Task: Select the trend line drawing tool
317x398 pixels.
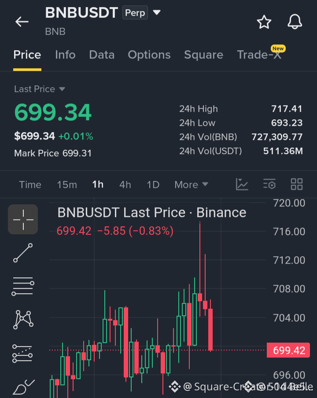Action: [x=23, y=253]
